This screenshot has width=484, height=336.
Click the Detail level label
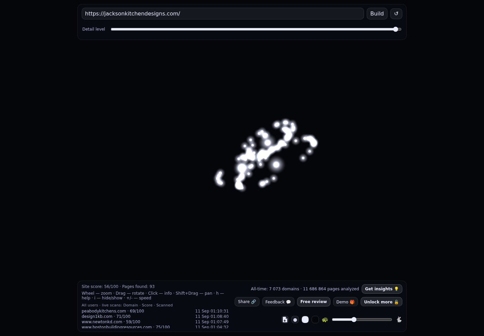pyautogui.click(x=94, y=29)
